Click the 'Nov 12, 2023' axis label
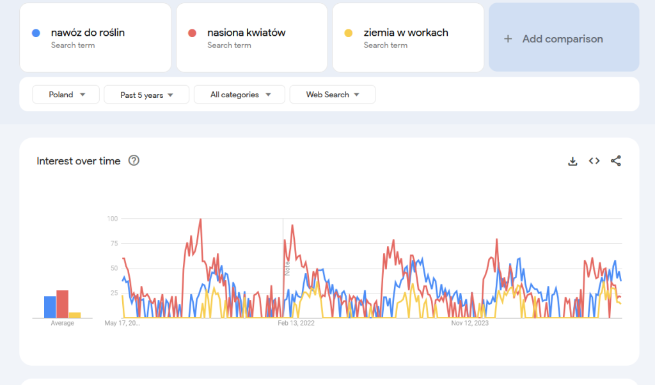This screenshot has width=655, height=385. (470, 323)
